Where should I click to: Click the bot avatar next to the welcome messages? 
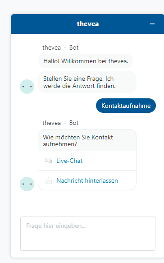pos(27,87)
